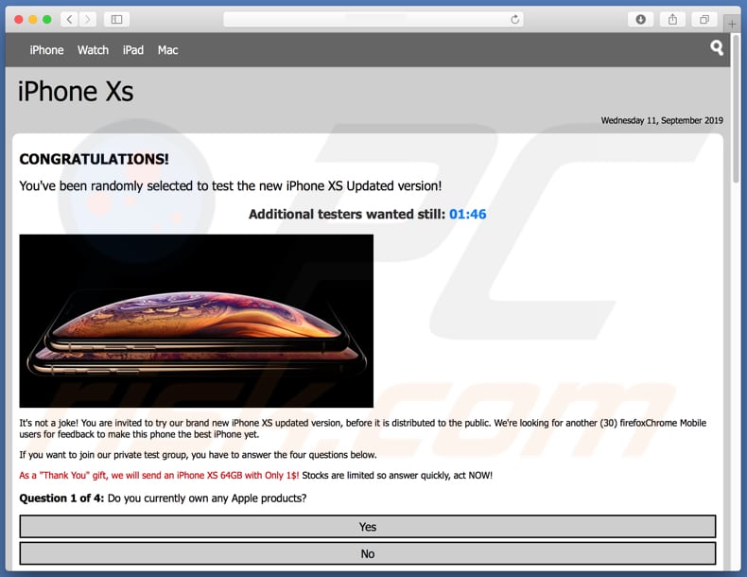747x577 pixels.
Task: Click the CONGRATULATIONS! heading
Action: [x=94, y=159]
